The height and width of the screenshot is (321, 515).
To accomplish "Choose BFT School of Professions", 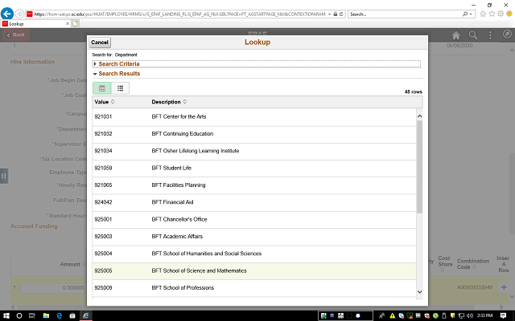I will click(183, 287).
